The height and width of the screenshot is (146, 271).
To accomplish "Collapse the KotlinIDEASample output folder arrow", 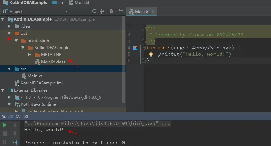I will pyautogui.click(x=23, y=48).
